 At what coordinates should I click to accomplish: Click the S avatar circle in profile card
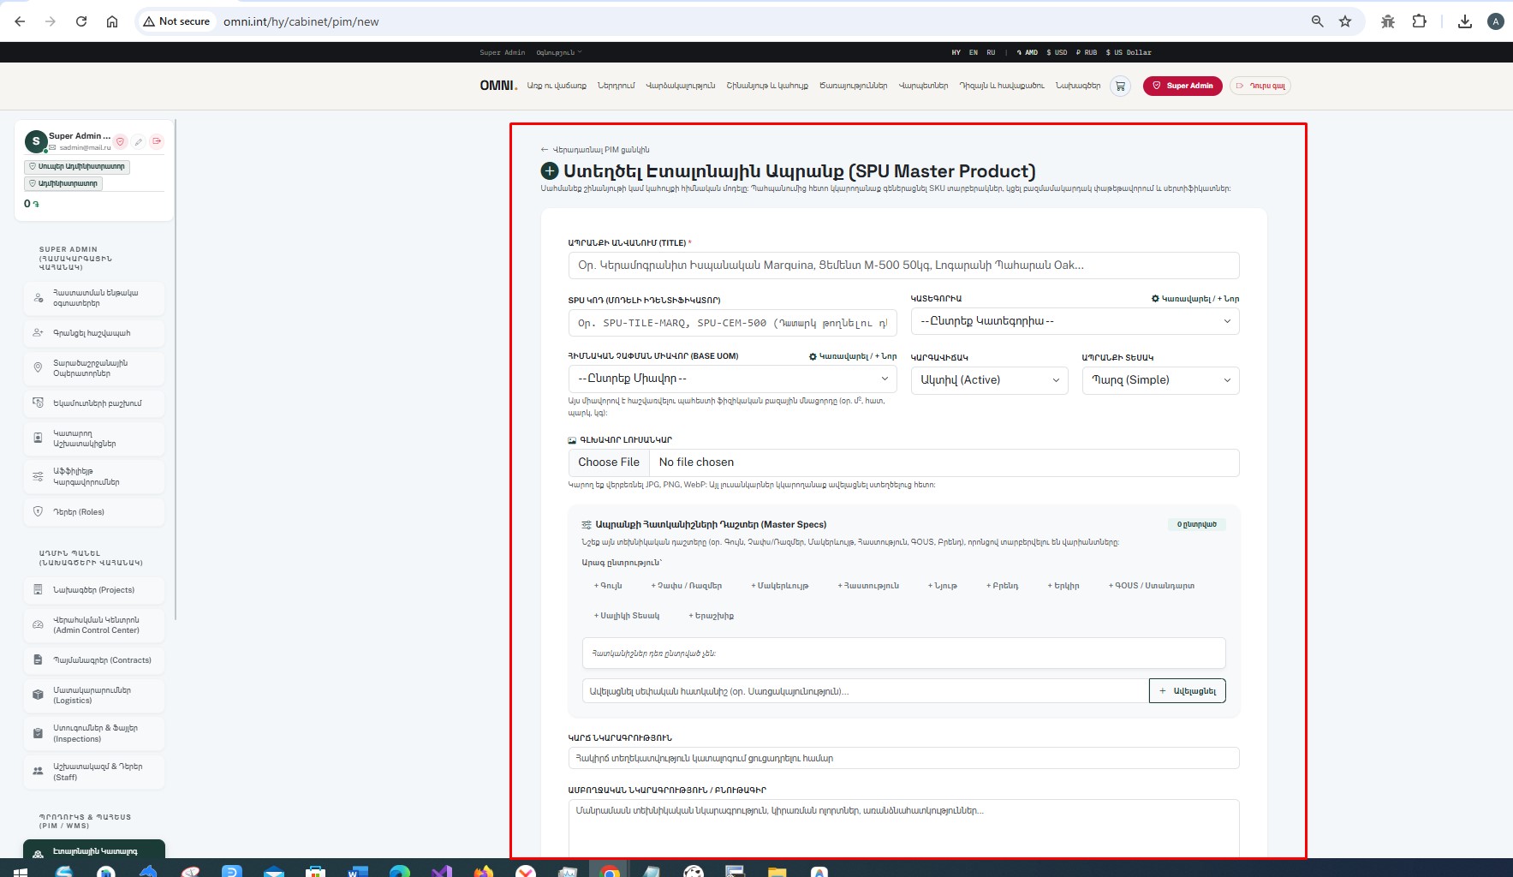click(35, 141)
